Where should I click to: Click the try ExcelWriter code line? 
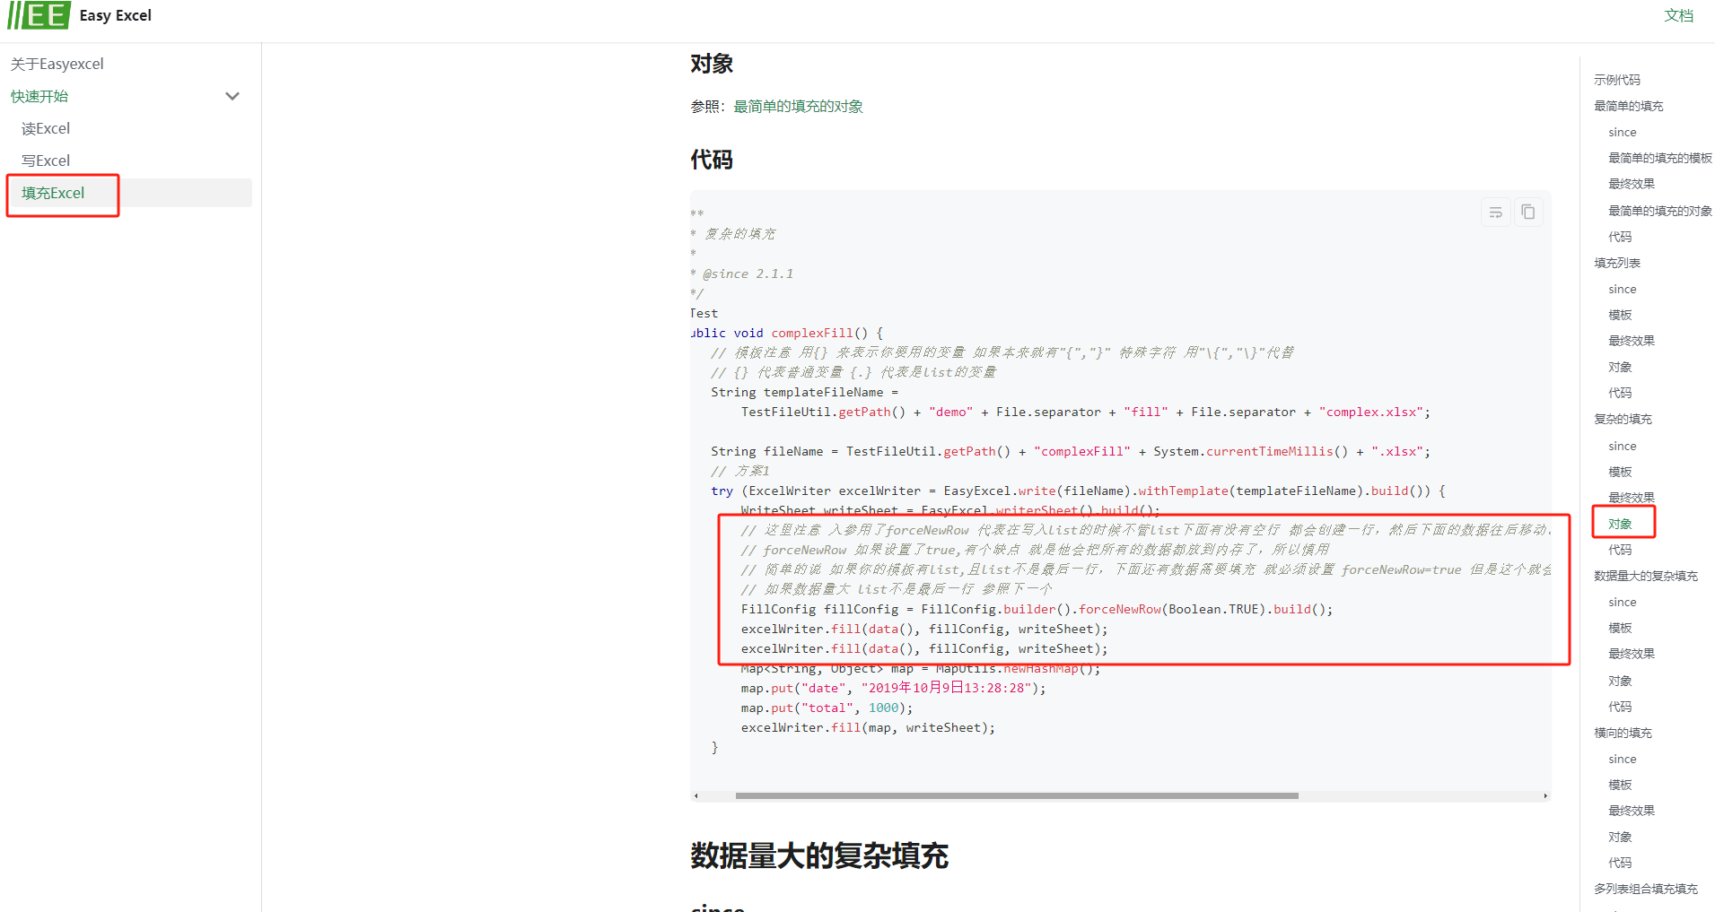(1079, 491)
